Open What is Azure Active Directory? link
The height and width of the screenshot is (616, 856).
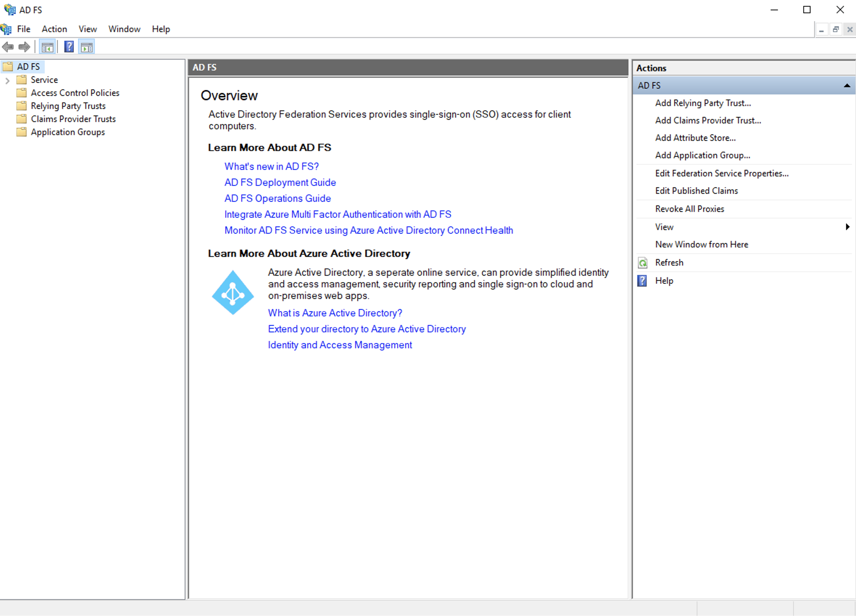coord(335,313)
